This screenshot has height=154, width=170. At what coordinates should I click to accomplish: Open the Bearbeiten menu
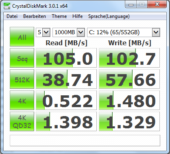35,16
